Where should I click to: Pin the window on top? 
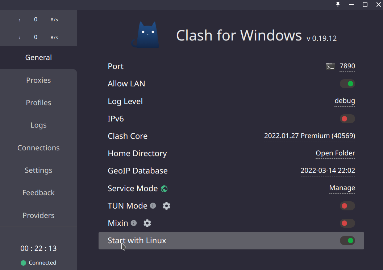[338, 4]
